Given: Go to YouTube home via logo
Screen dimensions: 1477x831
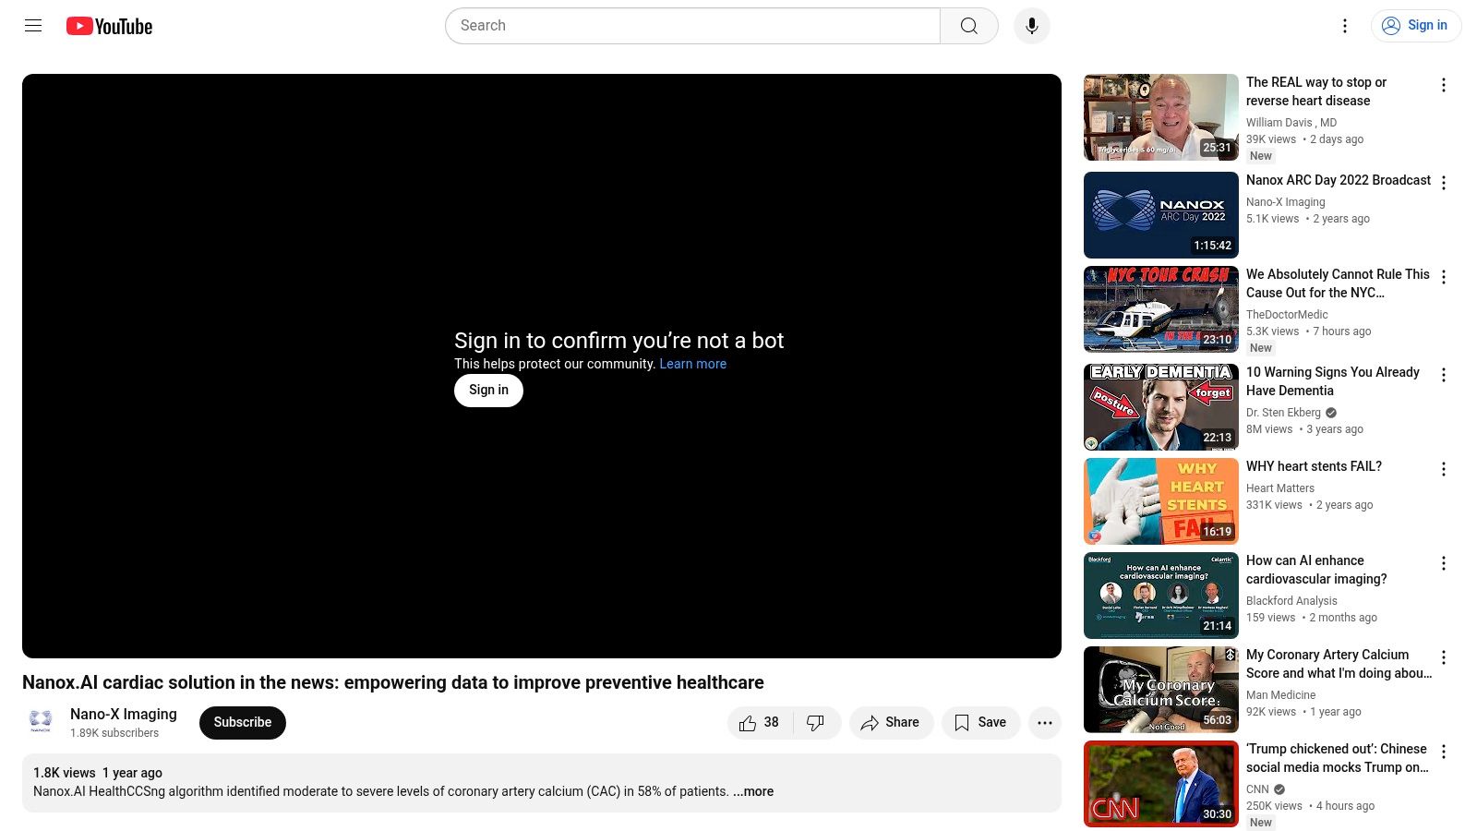Looking at the screenshot, I should coord(109,26).
